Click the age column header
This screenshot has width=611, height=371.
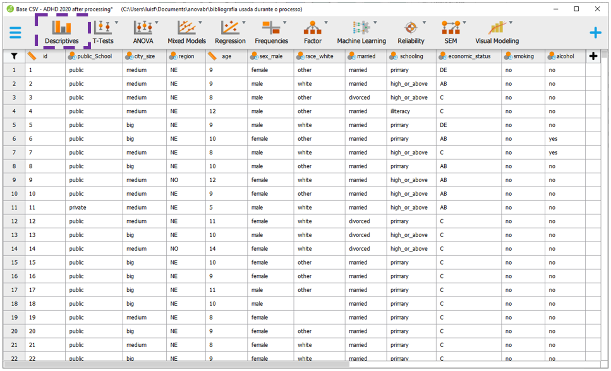point(226,56)
